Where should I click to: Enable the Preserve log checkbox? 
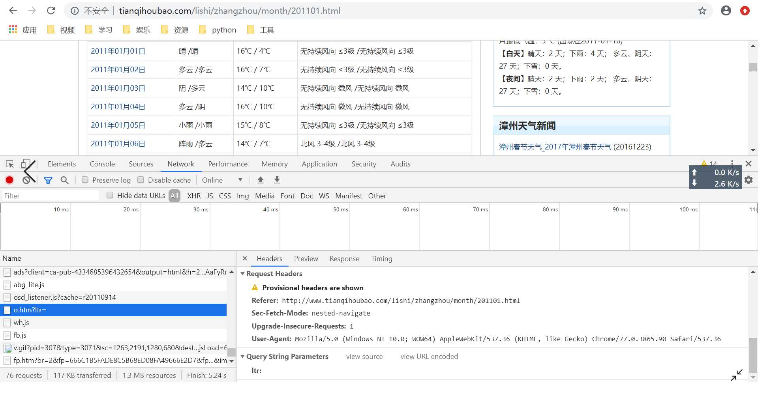(85, 180)
